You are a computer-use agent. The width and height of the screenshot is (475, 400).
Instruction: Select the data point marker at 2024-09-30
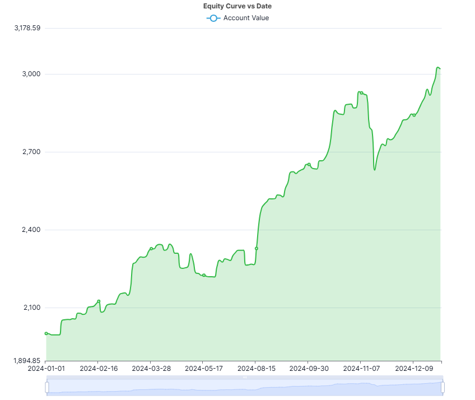click(309, 164)
